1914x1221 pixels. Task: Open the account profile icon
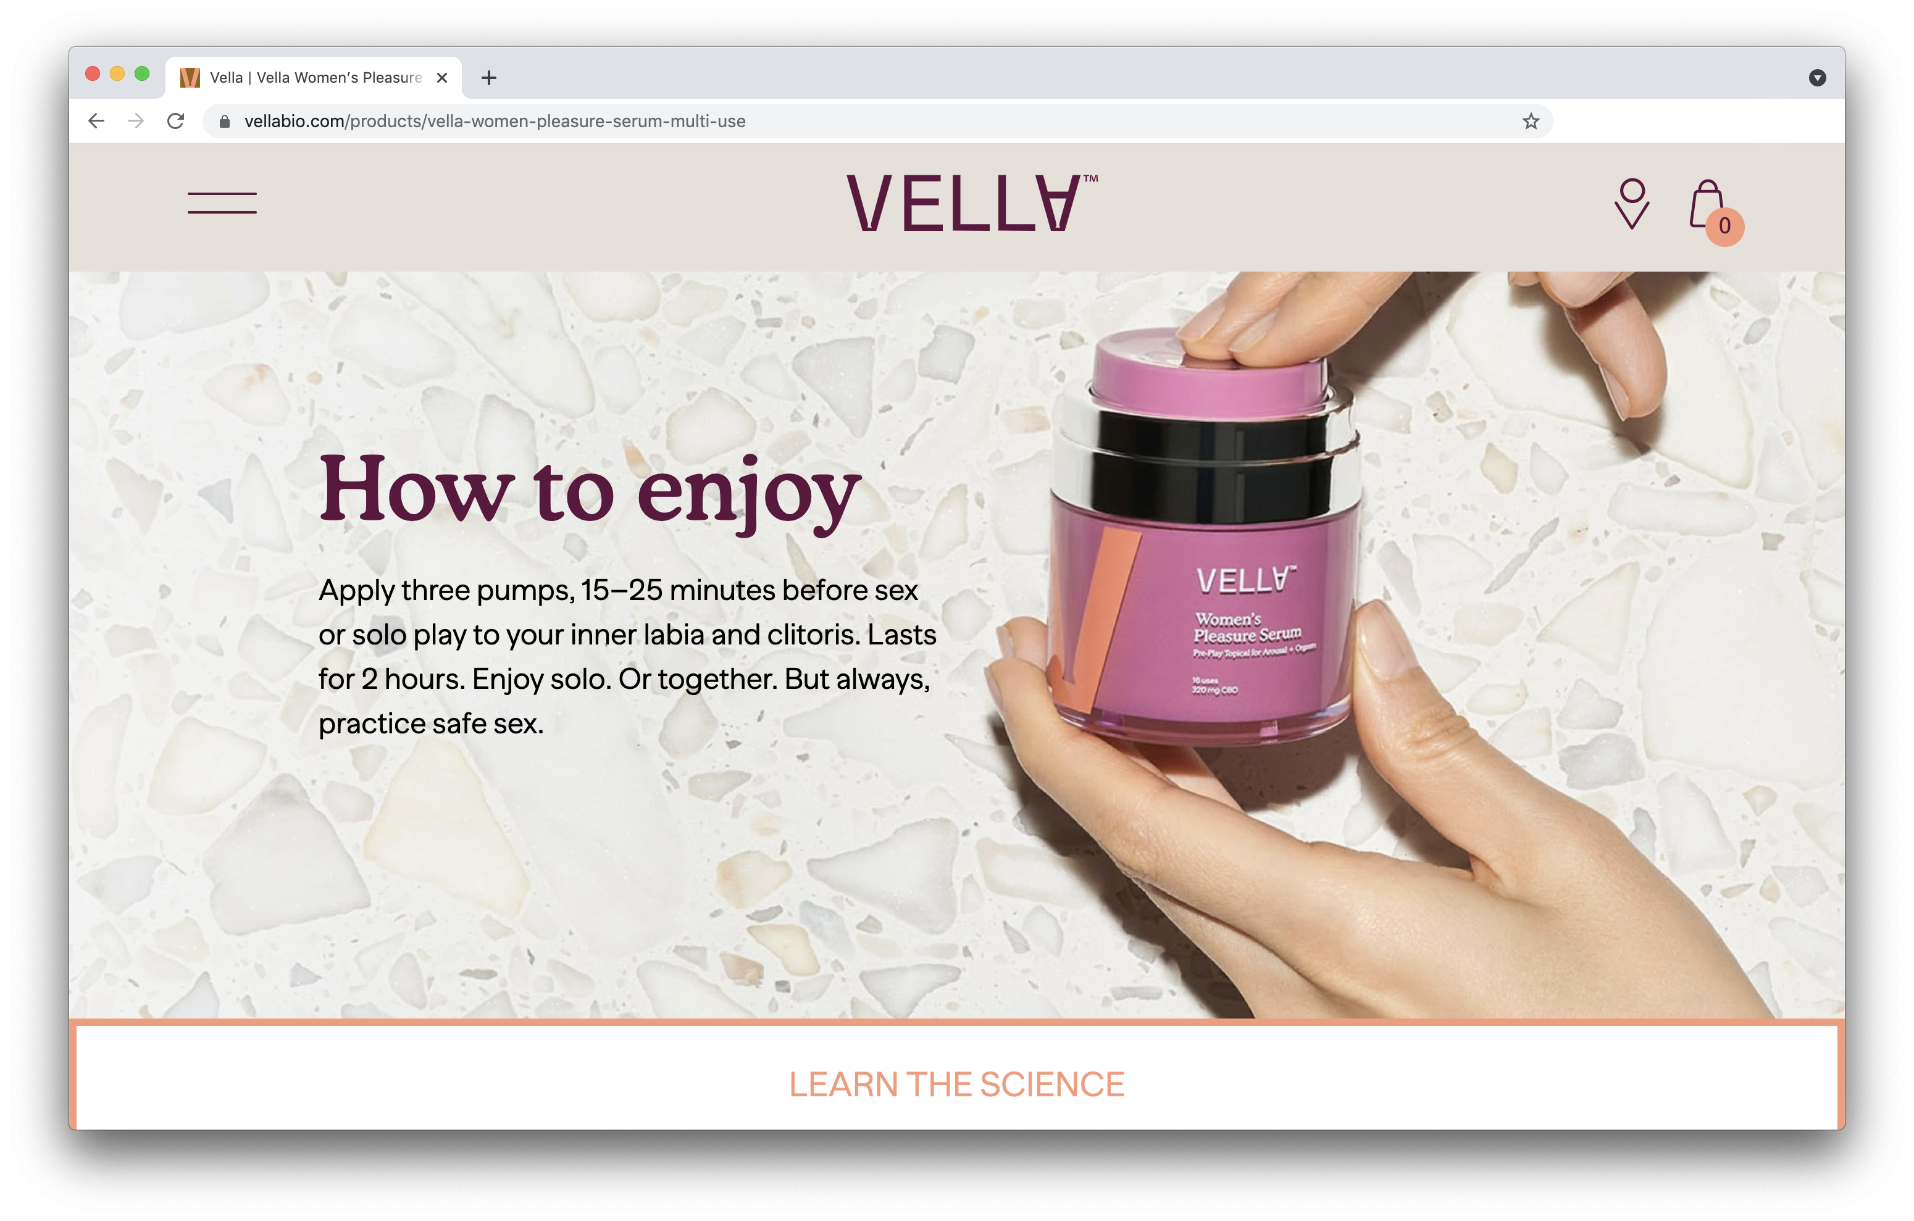pos(1632,204)
